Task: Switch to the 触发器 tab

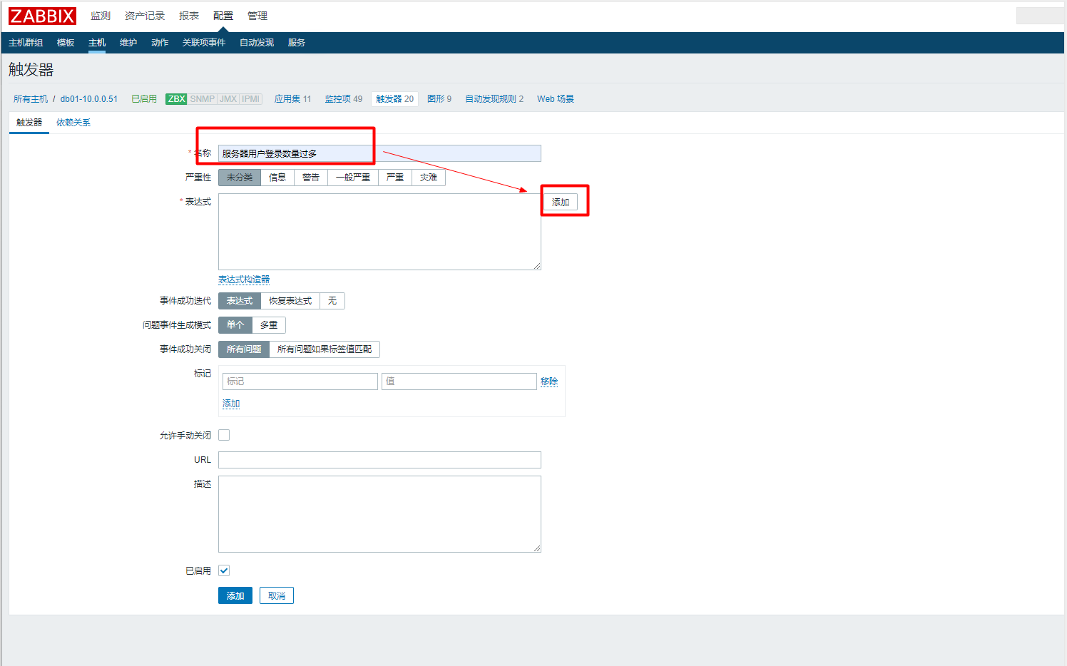Action: (x=29, y=123)
